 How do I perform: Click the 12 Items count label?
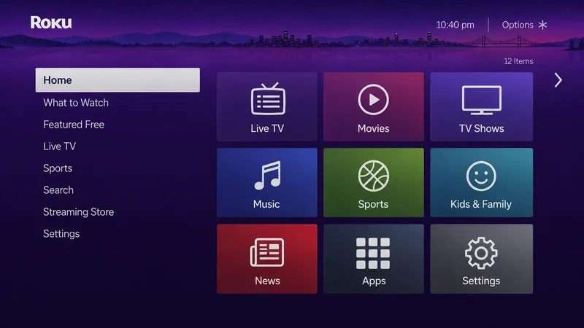[x=518, y=61]
